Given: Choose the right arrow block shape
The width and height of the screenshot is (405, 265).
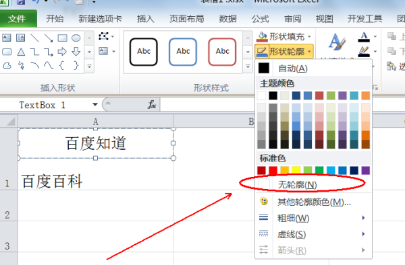Looking at the screenshot, I should 62,52.
